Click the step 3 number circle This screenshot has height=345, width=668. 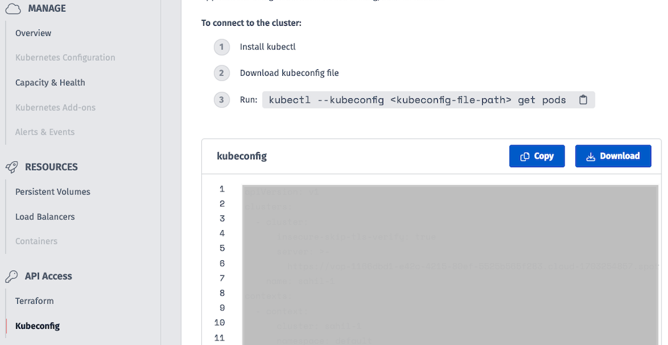[222, 100]
